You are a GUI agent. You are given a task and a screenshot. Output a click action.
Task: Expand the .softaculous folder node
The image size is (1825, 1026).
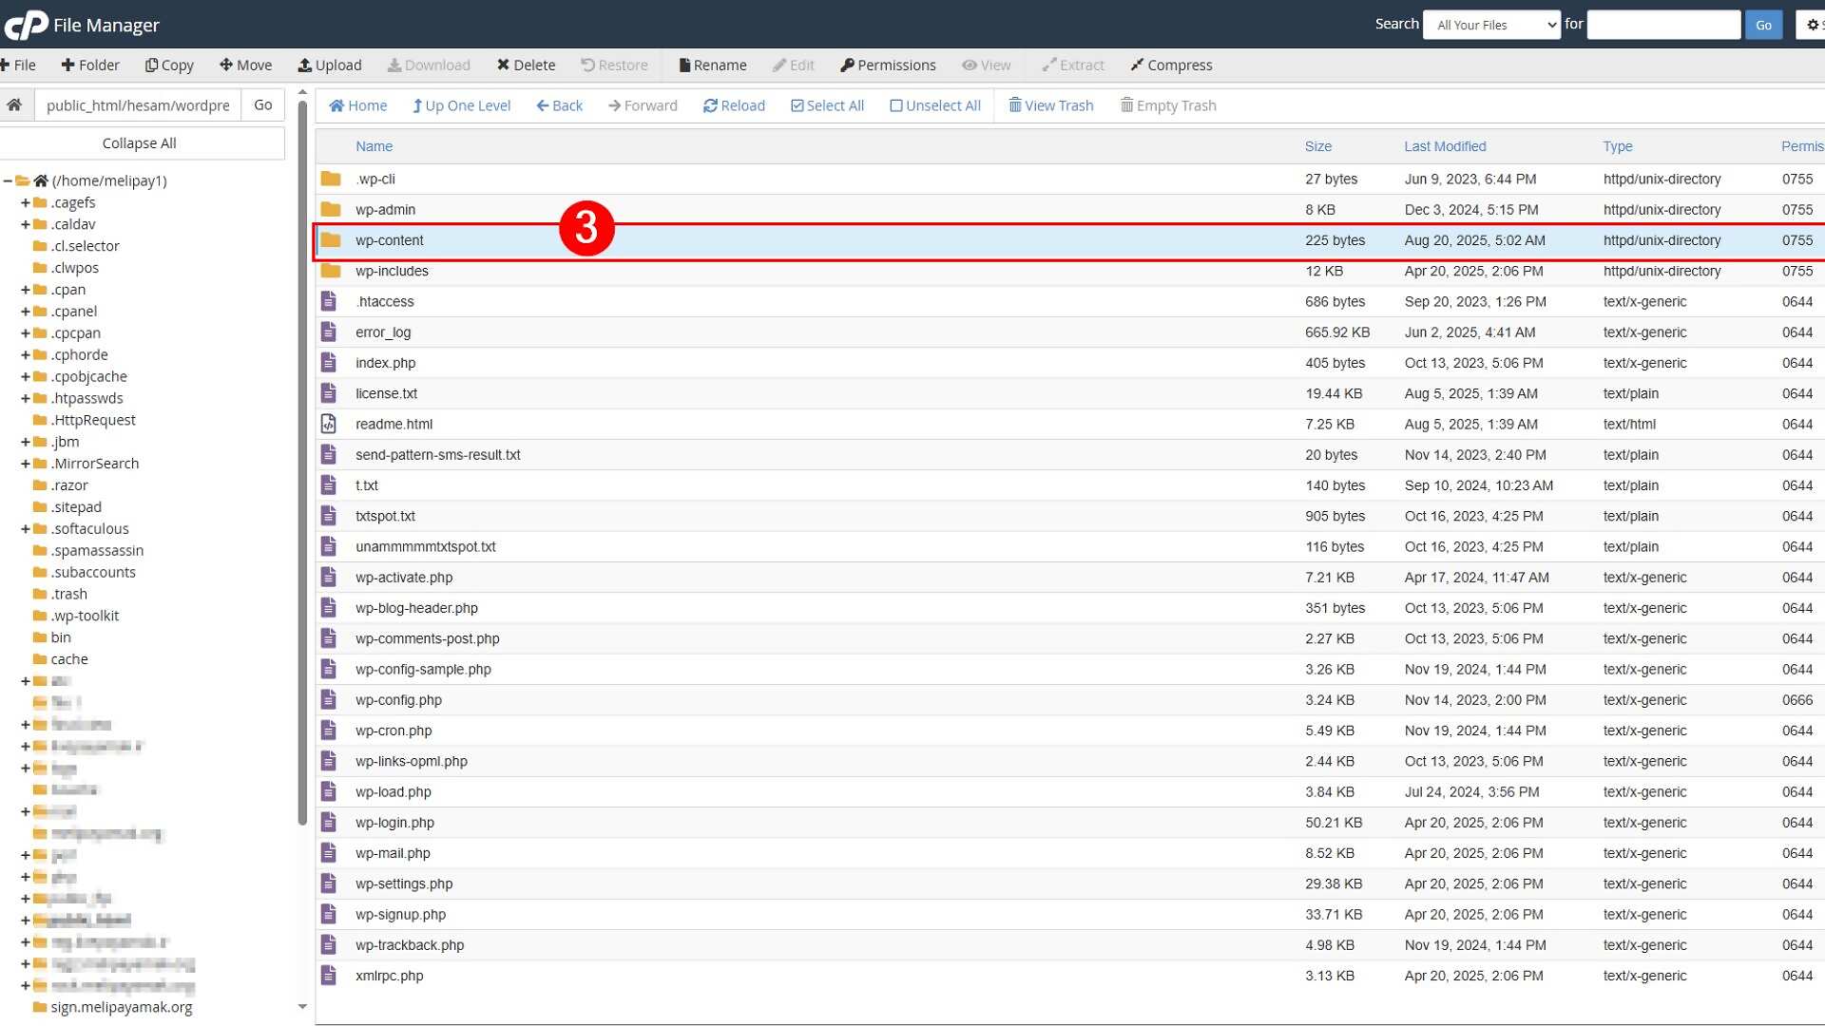26,529
